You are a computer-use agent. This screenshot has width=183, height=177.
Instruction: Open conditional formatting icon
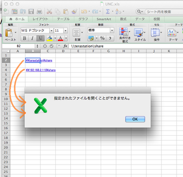123,32
